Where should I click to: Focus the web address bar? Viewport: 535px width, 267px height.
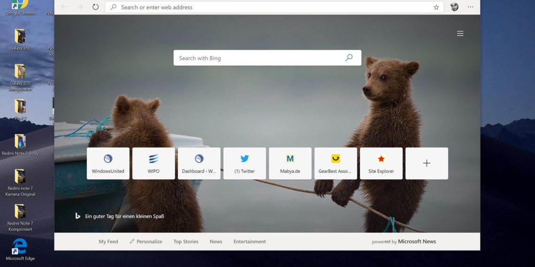tap(272, 7)
